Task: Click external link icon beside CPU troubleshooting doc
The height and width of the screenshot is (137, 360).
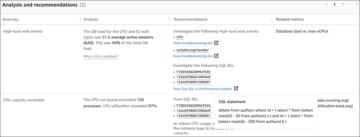Action: click(216, 43)
